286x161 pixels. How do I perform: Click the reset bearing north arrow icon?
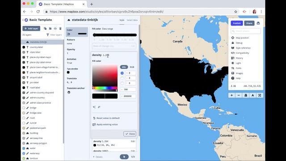252,95
